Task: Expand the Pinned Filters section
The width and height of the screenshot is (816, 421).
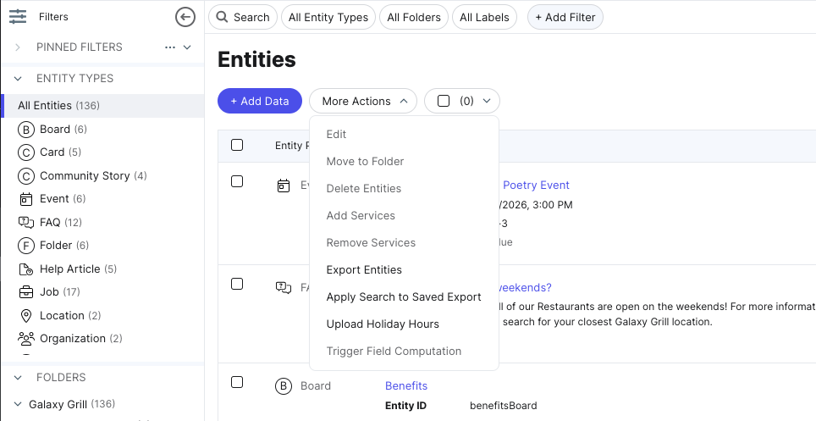Action: pos(18,47)
